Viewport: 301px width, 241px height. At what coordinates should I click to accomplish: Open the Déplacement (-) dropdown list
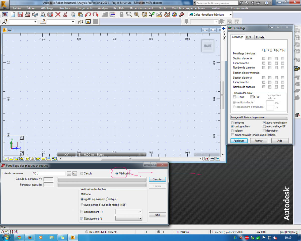129,219
